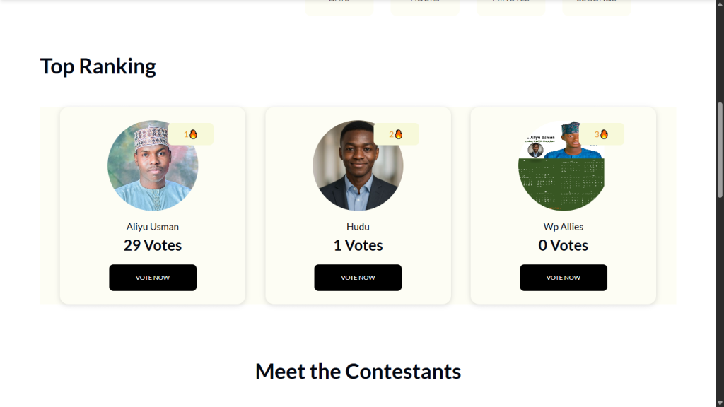Click the 29 Votes count
Screen dimensions: 724x407
pyautogui.click(x=153, y=245)
